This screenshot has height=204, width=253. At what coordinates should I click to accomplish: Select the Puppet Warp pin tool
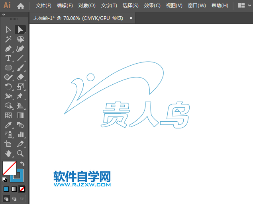pyautogui.click(x=20, y=96)
